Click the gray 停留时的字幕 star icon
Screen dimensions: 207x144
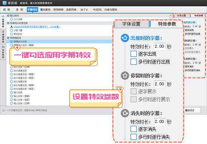125,76
